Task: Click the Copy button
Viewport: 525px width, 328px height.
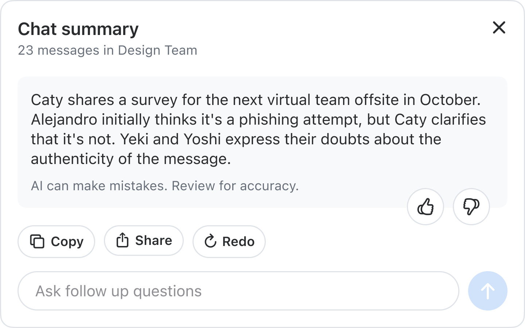Action: point(56,241)
